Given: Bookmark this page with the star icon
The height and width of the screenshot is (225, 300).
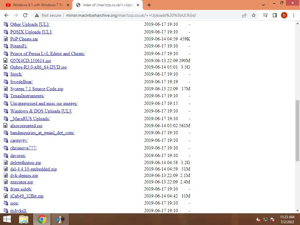Looking at the screenshot, I should click(254, 15).
